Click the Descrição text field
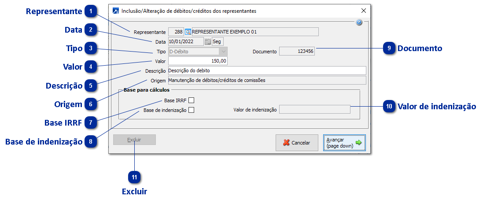This screenshot has width=483, height=204. [267, 70]
